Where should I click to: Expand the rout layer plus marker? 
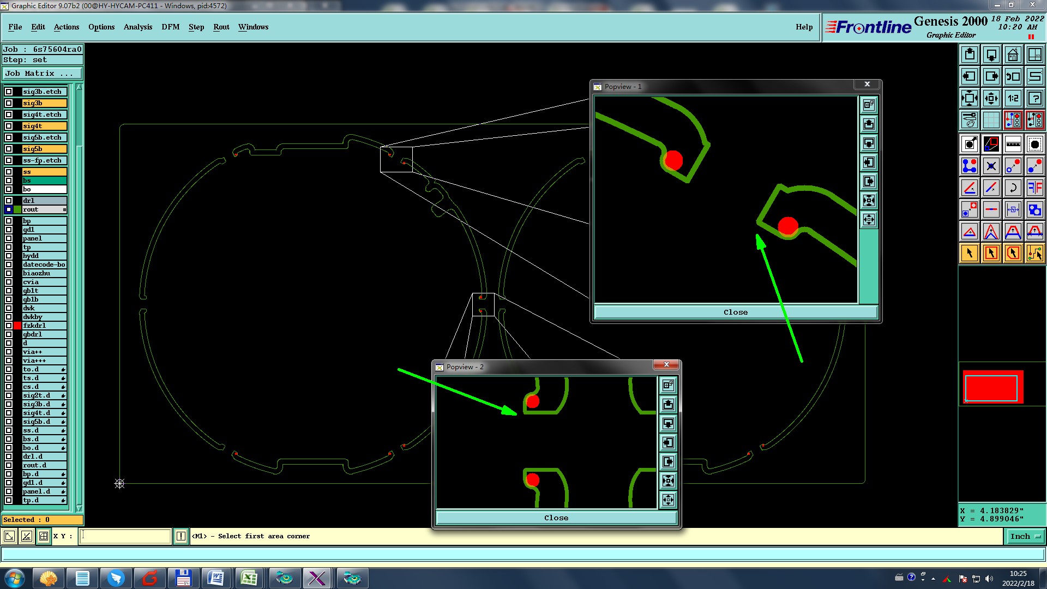(64, 210)
